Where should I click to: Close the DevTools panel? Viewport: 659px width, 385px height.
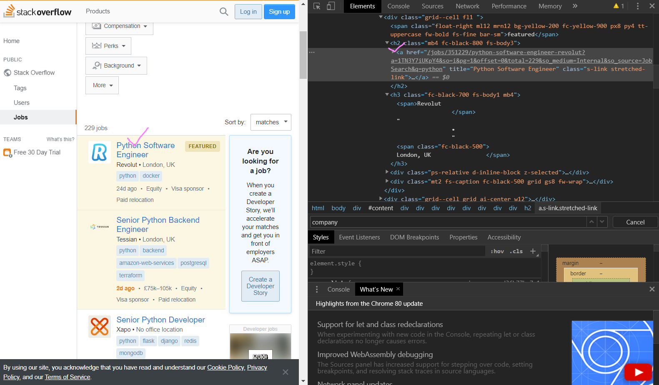[x=652, y=6]
